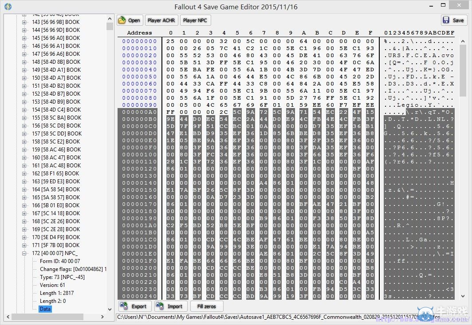Viewport: 472px width, 325px height.
Task: Click the Import text label
Action: 175,306
